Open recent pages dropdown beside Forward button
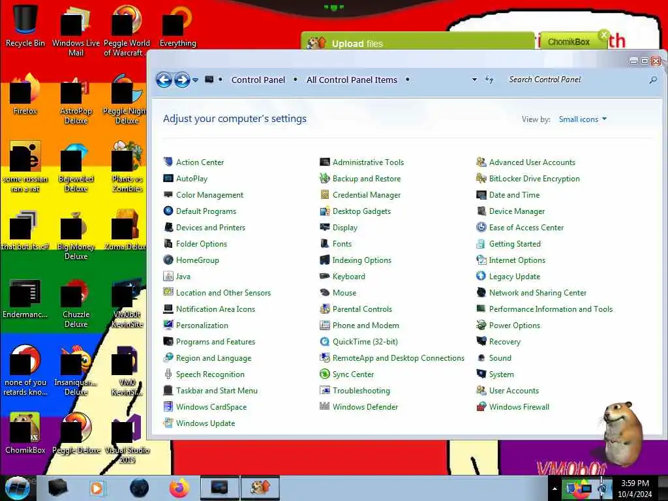This screenshot has height=501, width=668. coord(195,80)
